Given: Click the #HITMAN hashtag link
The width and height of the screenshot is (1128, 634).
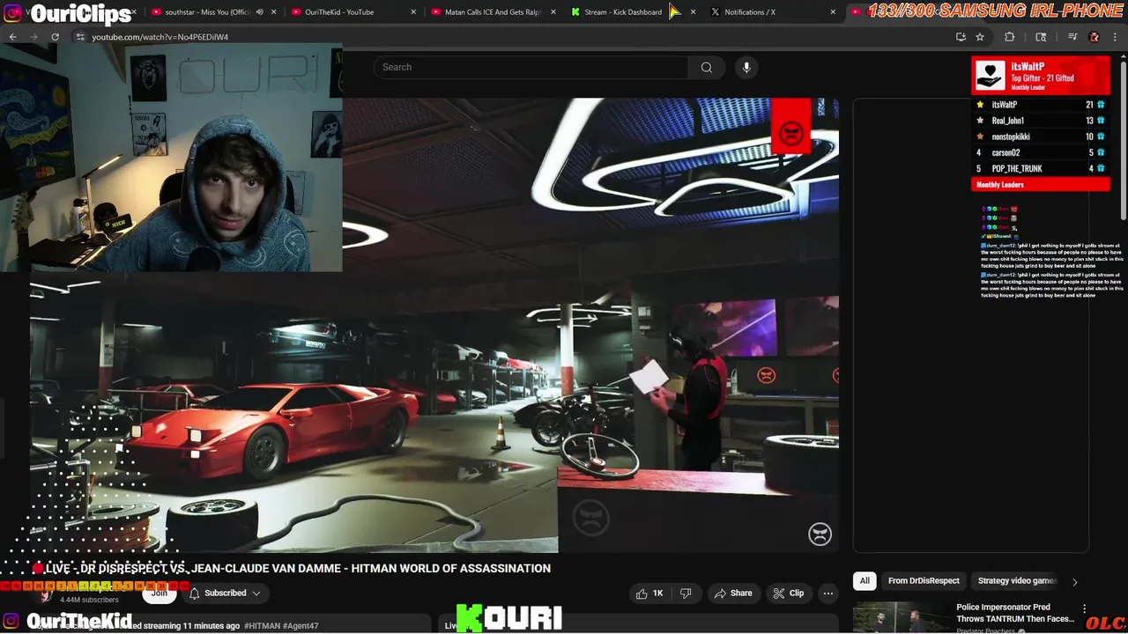Looking at the screenshot, I should coord(262,626).
